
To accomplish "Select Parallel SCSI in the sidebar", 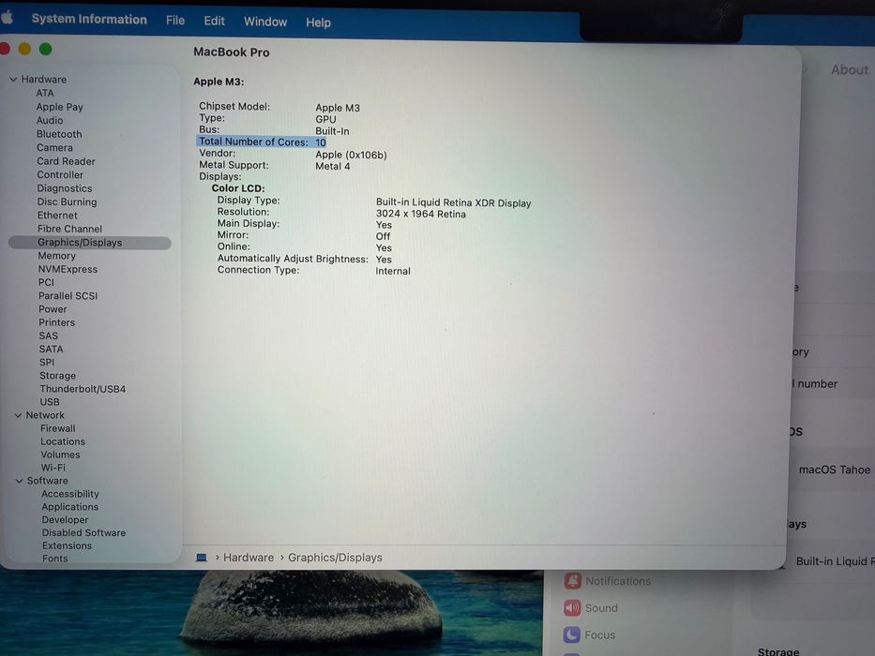I will [x=68, y=295].
